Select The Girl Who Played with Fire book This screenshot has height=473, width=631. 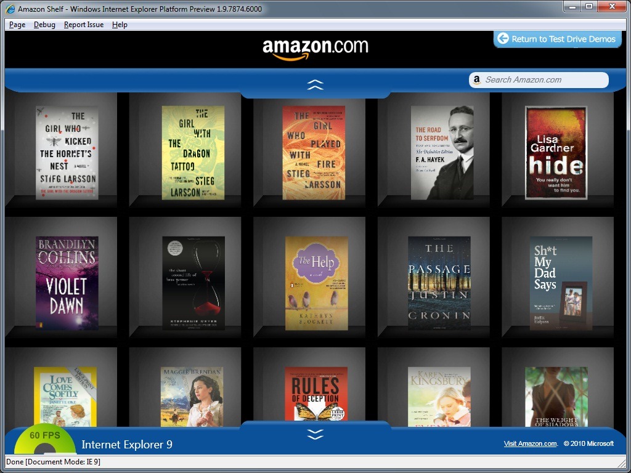tap(314, 153)
